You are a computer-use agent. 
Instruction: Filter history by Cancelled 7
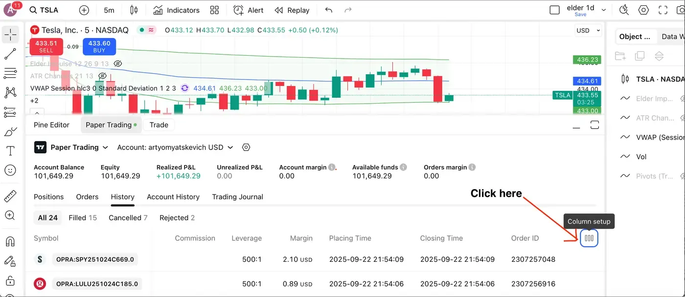pos(128,218)
